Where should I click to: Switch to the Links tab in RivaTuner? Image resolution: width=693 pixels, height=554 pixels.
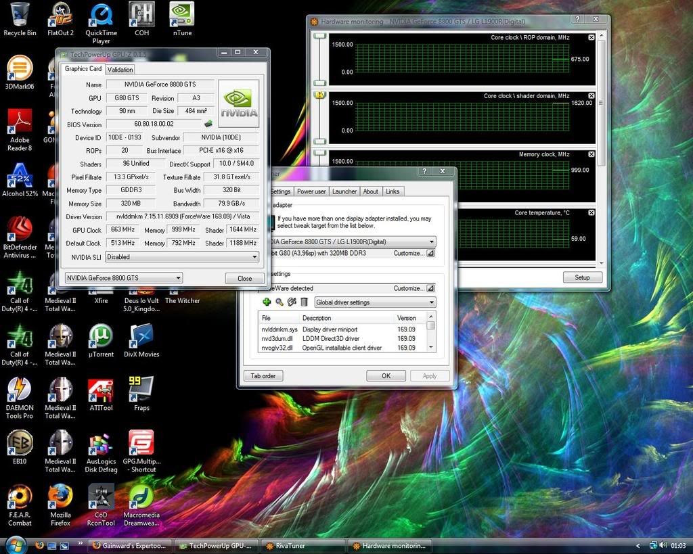pyautogui.click(x=393, y=191)
